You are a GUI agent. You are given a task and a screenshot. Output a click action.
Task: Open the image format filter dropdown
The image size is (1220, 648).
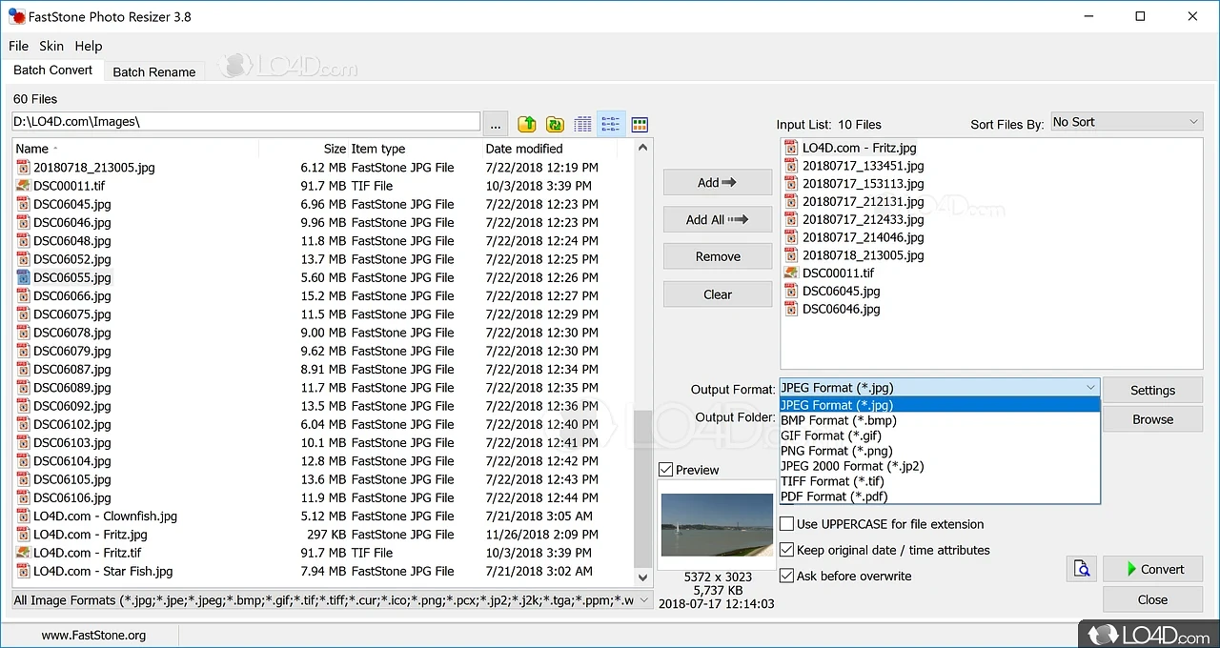643,600
